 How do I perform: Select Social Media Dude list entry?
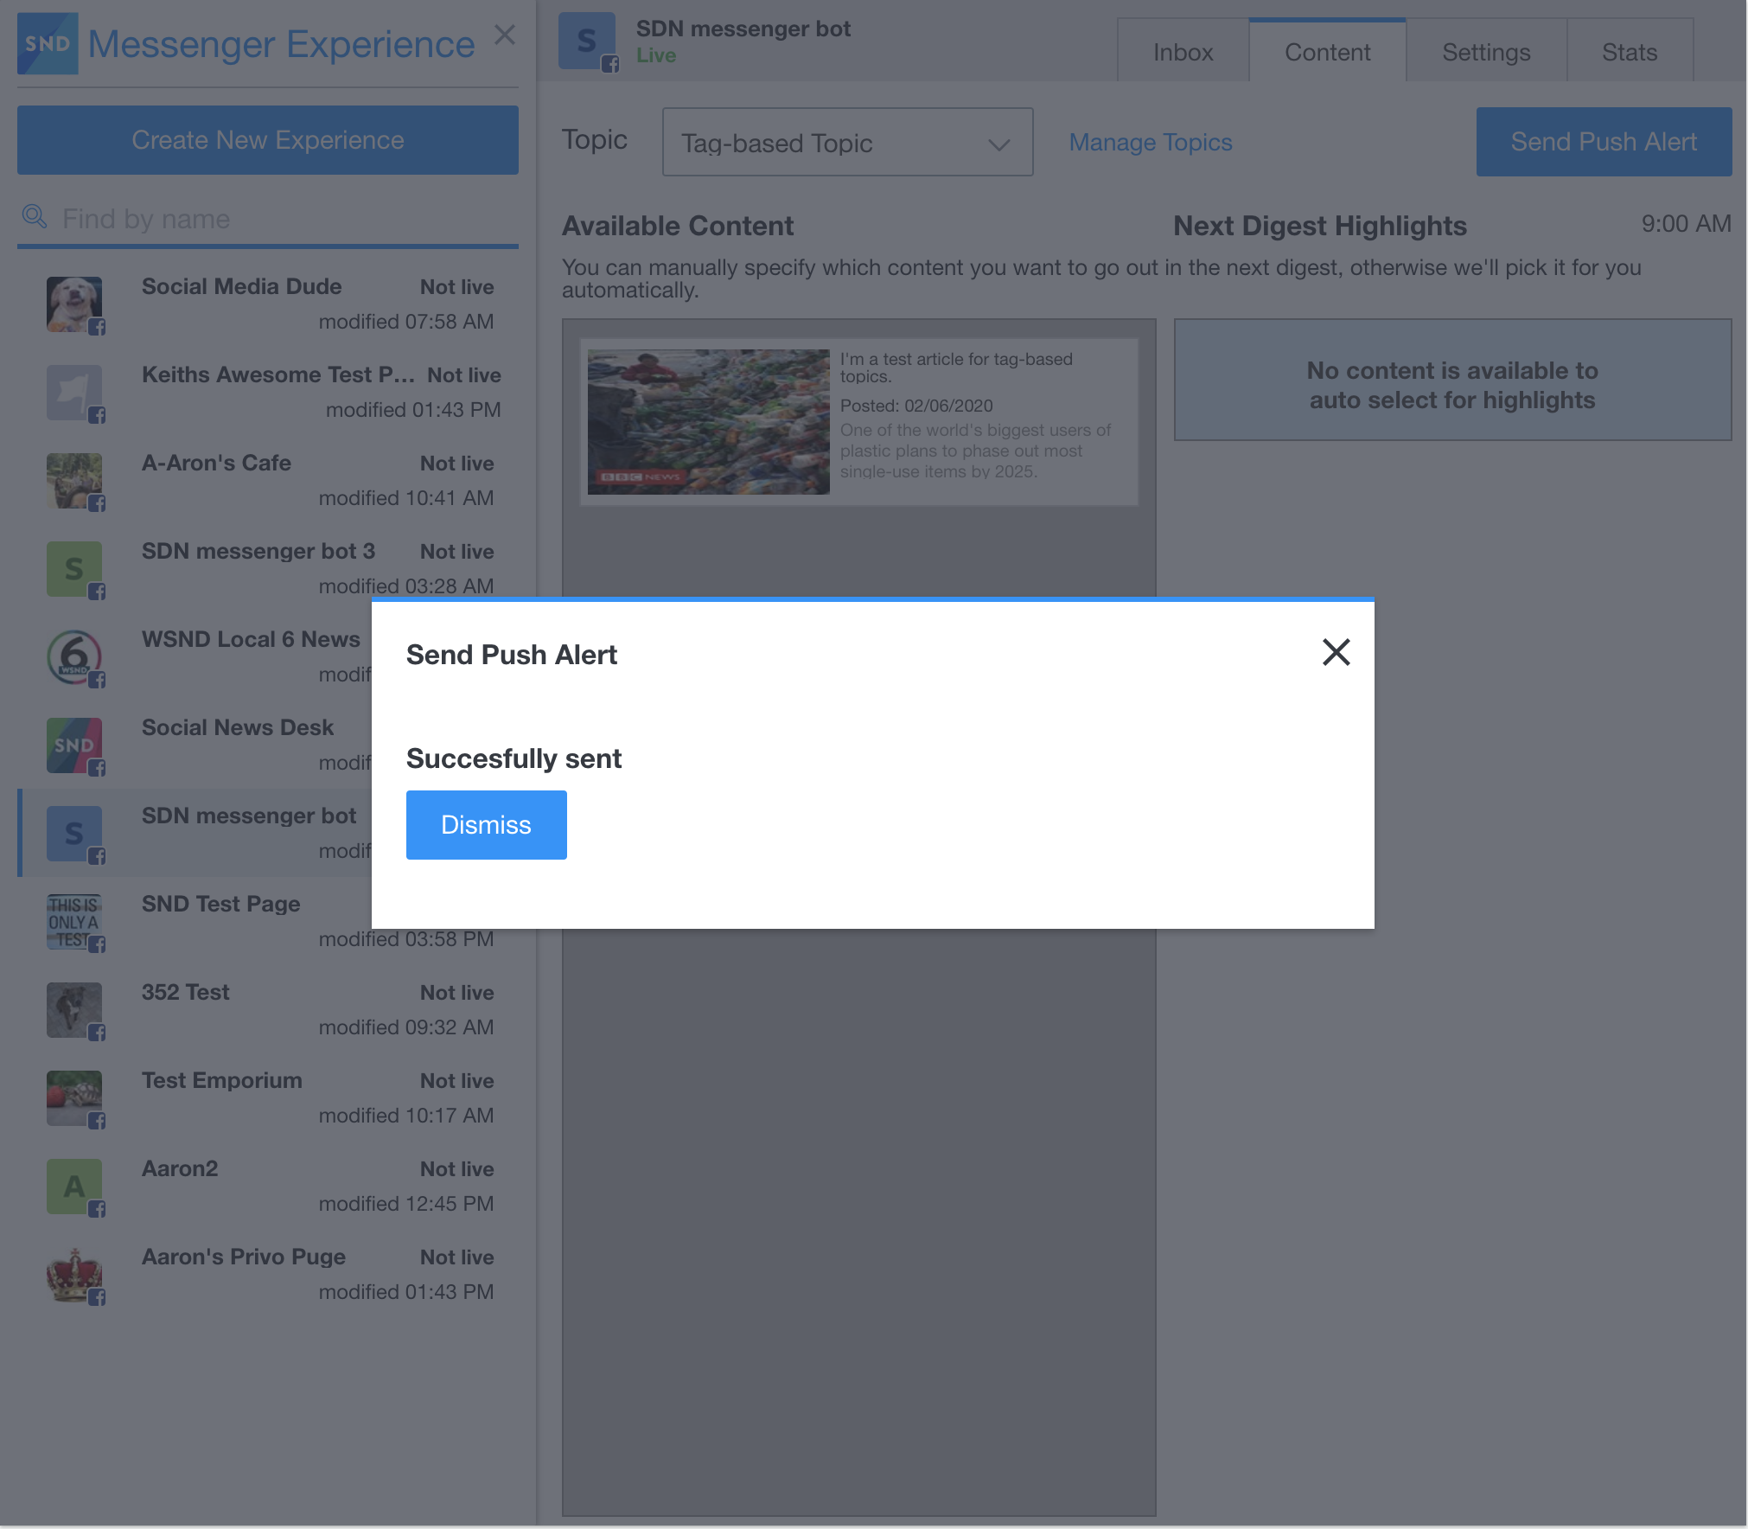268,304
